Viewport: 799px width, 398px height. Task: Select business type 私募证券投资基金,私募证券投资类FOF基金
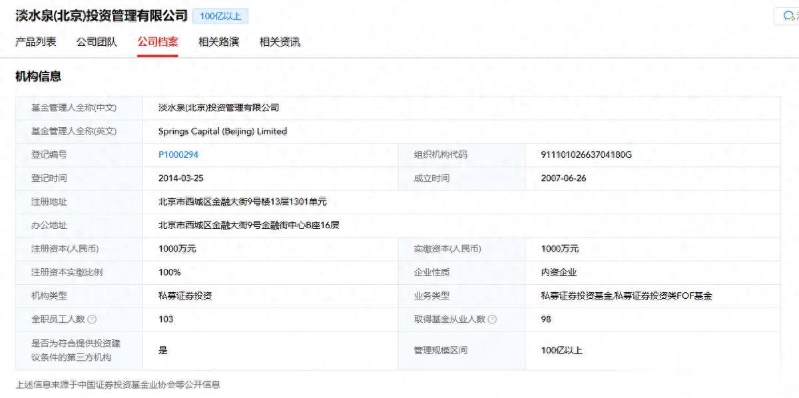tap(627, 296)
